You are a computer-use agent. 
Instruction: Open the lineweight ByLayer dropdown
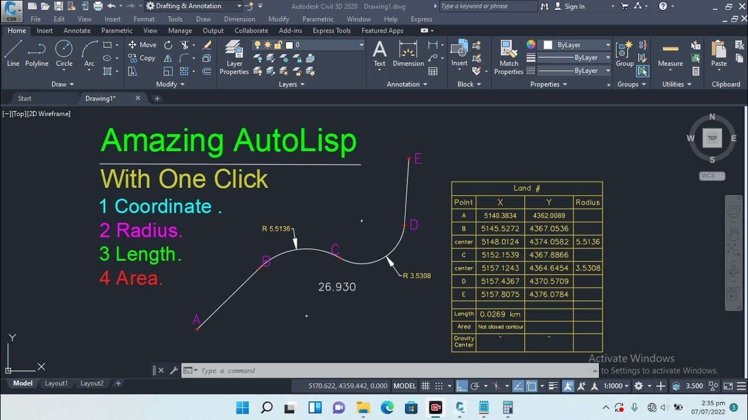coord(574,58)
